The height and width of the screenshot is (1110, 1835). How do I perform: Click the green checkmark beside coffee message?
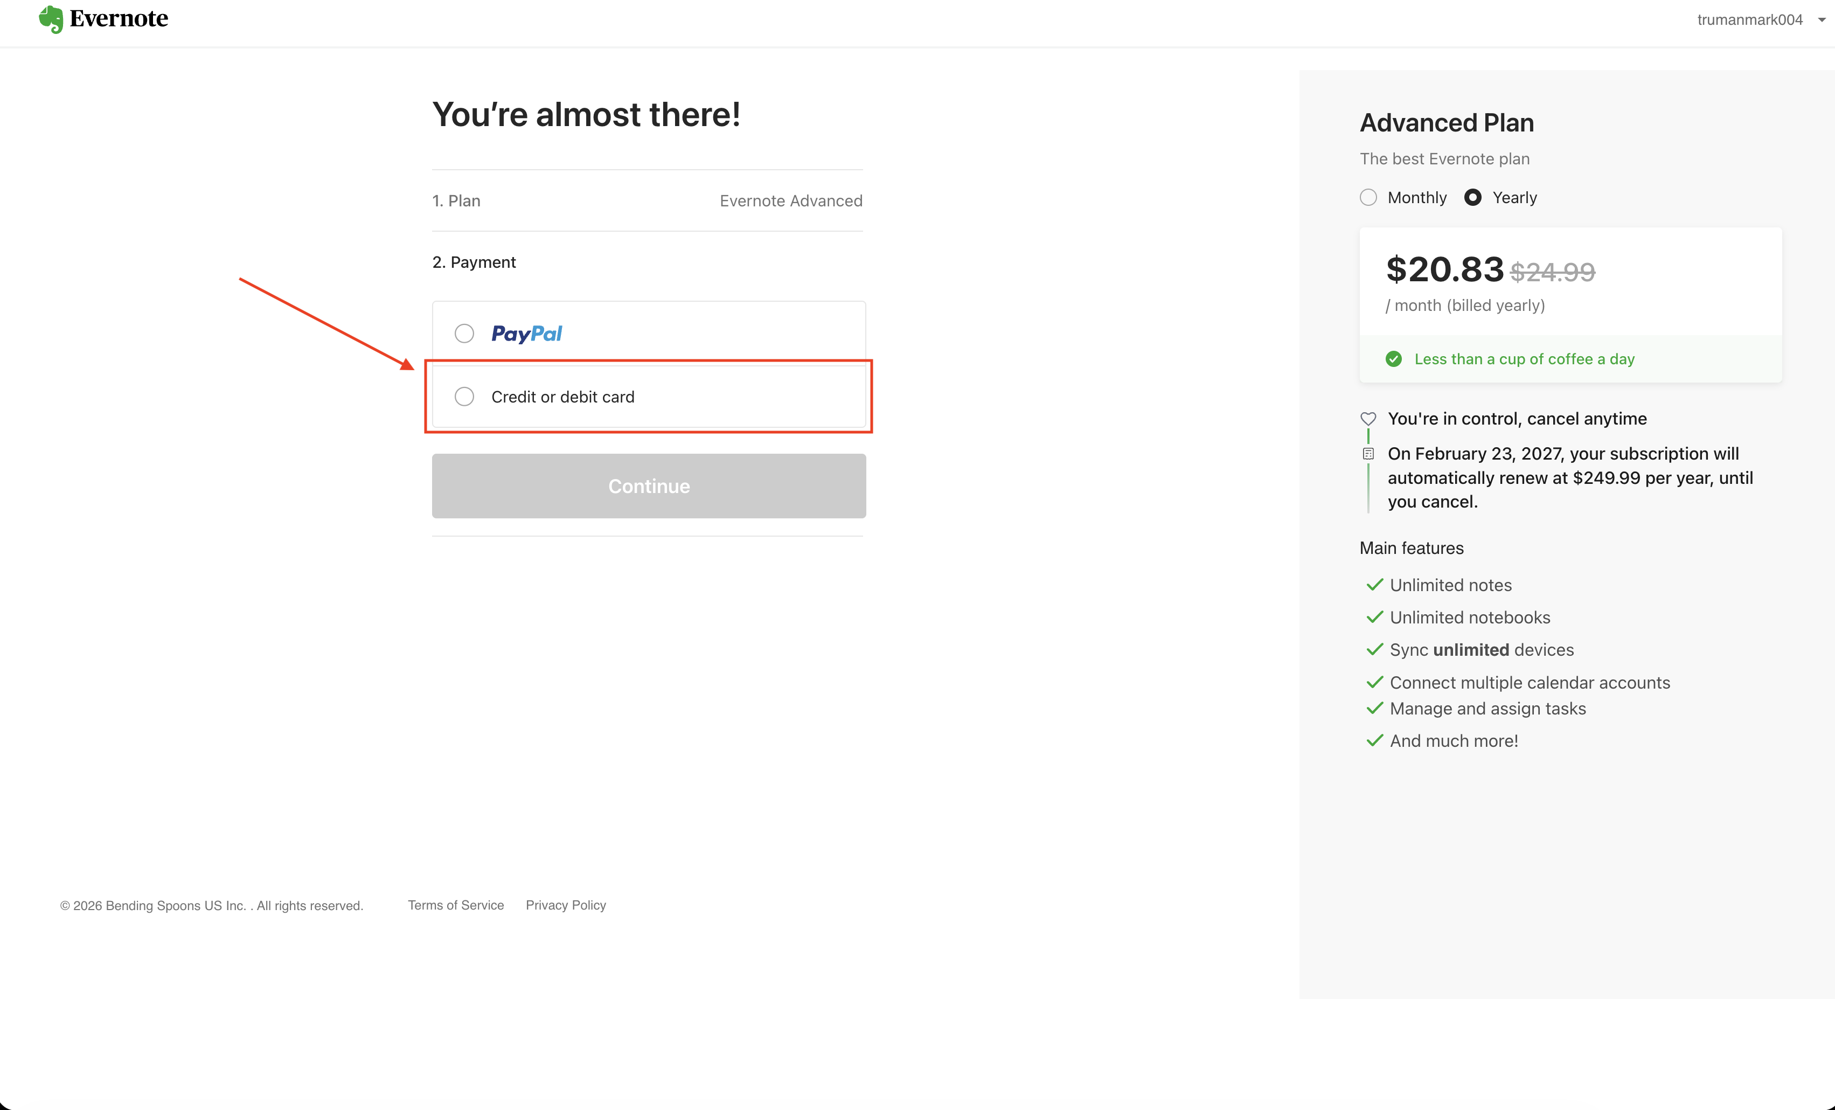(1393, 359)
